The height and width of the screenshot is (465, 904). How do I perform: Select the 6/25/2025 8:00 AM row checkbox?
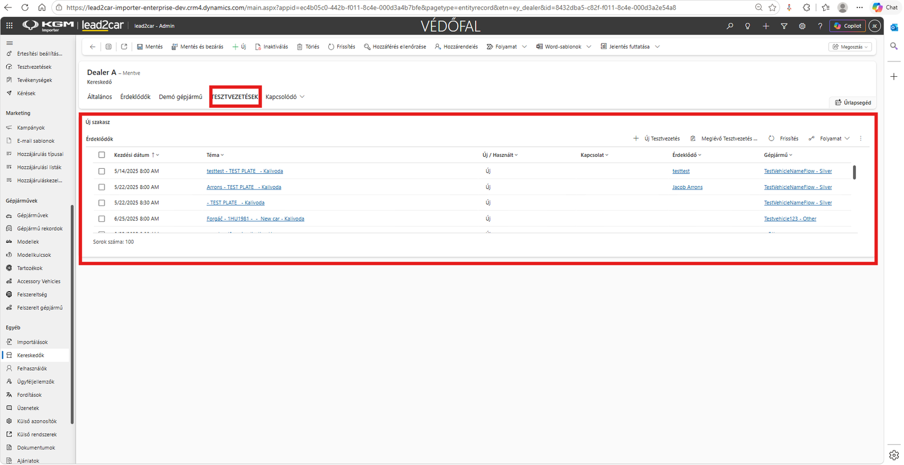(102, 218)
